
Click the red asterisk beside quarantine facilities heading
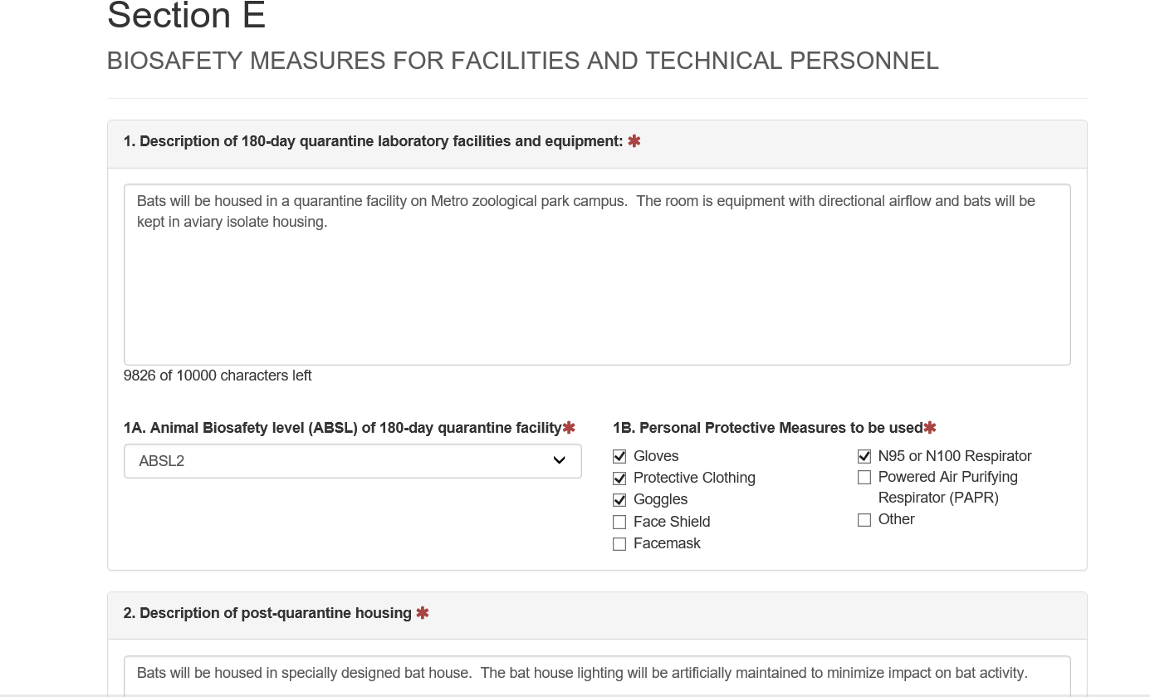[634, 141]
